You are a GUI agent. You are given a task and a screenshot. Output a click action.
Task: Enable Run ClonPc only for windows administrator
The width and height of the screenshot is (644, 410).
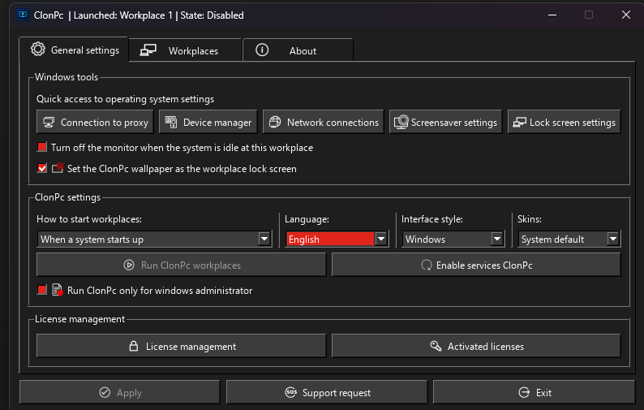[42, 290]
